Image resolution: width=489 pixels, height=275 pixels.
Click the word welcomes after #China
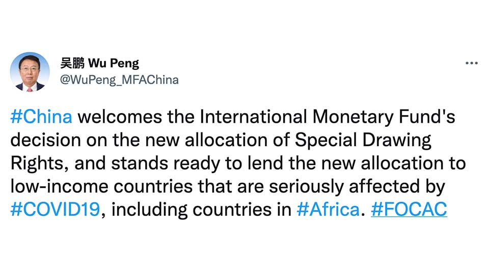[120, 117]
